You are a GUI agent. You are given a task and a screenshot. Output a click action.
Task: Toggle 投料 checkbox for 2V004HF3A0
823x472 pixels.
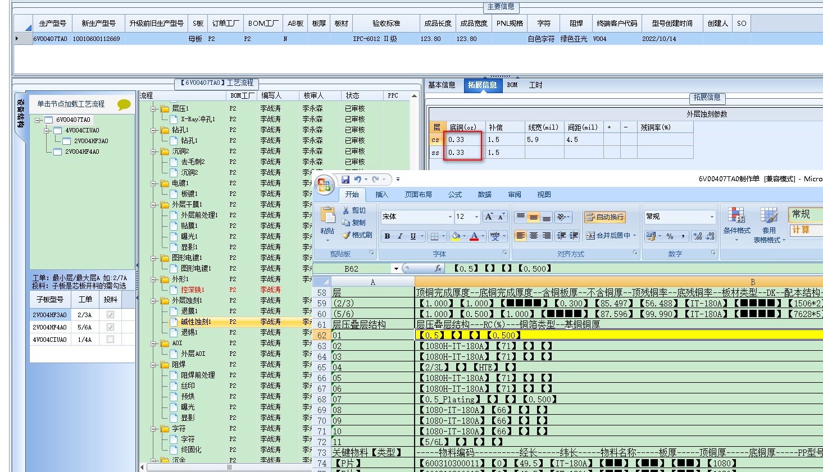pyautogui.click(x=111, y=315)
